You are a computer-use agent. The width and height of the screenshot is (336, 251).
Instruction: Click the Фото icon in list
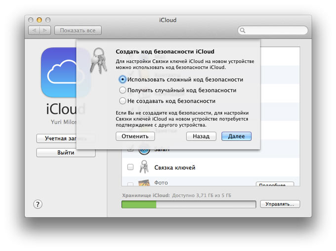click(x=144, y=183)
